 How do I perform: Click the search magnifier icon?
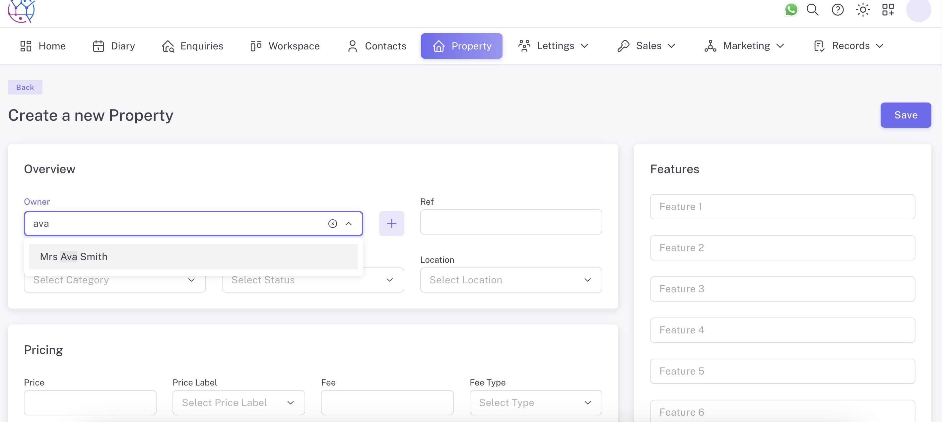click(x=812, y=10)
